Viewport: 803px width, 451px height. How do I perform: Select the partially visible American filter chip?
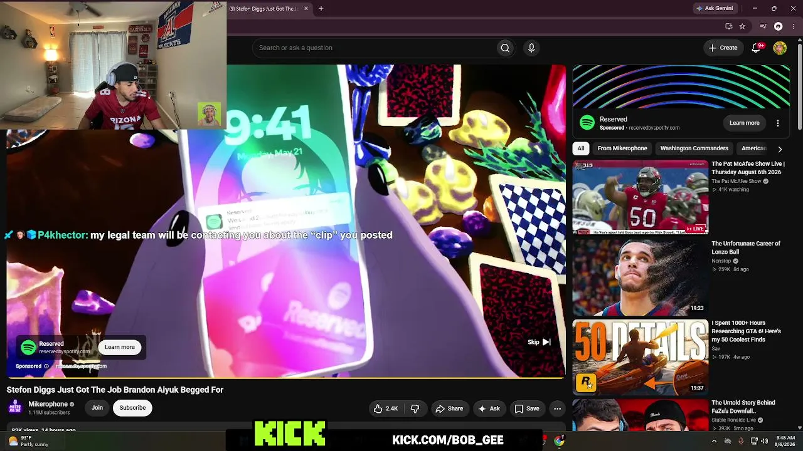(753, 148)
